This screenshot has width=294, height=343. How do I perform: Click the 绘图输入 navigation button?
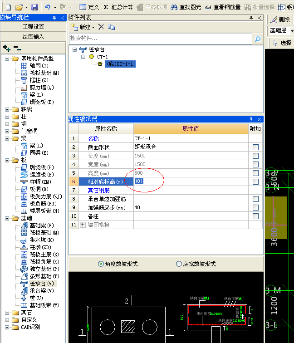(33, 37)
